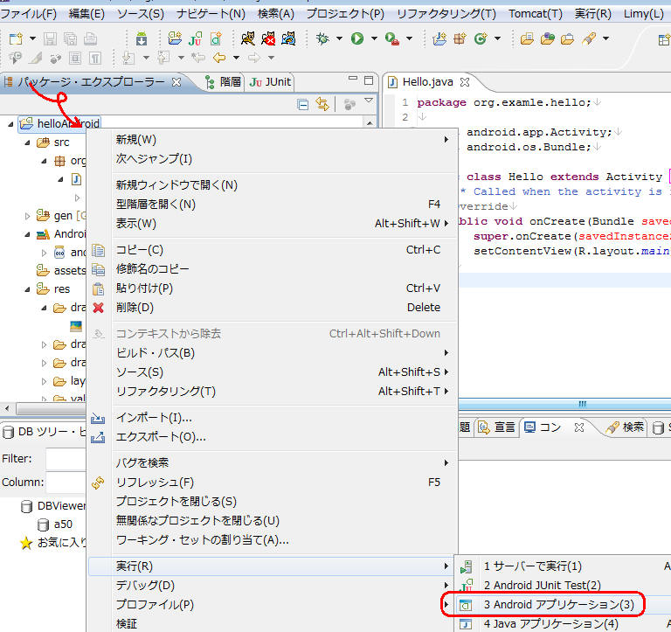Click the yellow star favorites icon
This screenshot has height=632, width=671.
click(x=26, y=543)
